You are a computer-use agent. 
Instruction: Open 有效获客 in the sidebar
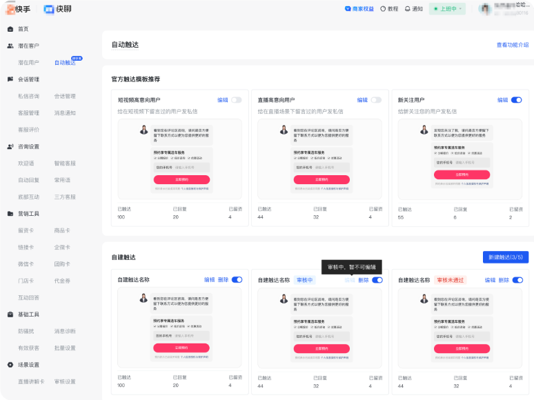coord(28,348)
